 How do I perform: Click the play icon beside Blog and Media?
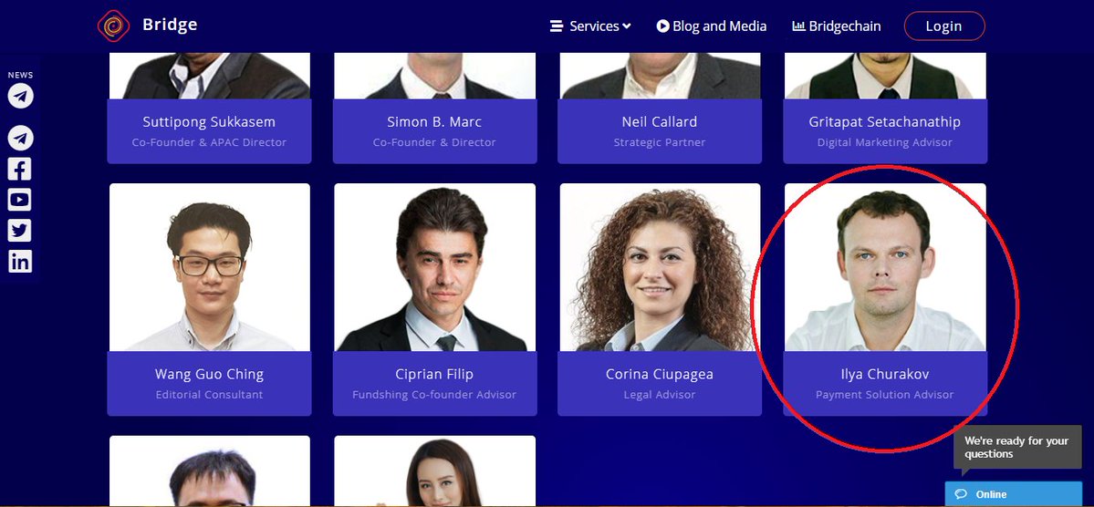tap(662, 26)
